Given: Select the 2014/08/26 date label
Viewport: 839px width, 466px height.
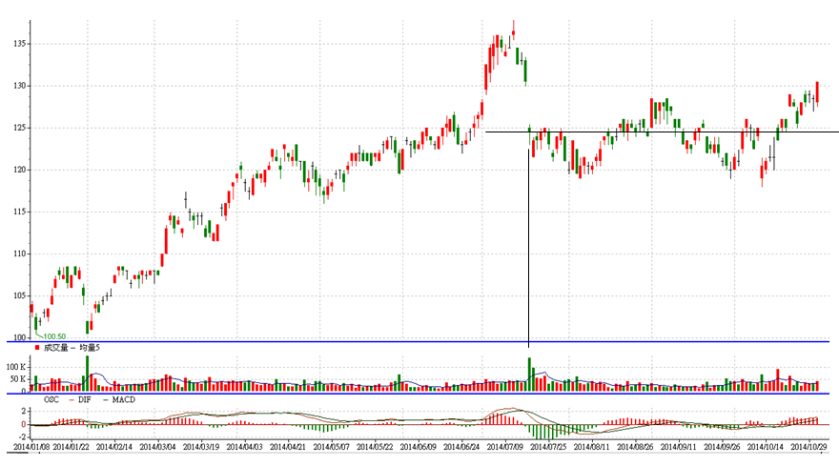Looking at the screenshot, I should 635,447.
